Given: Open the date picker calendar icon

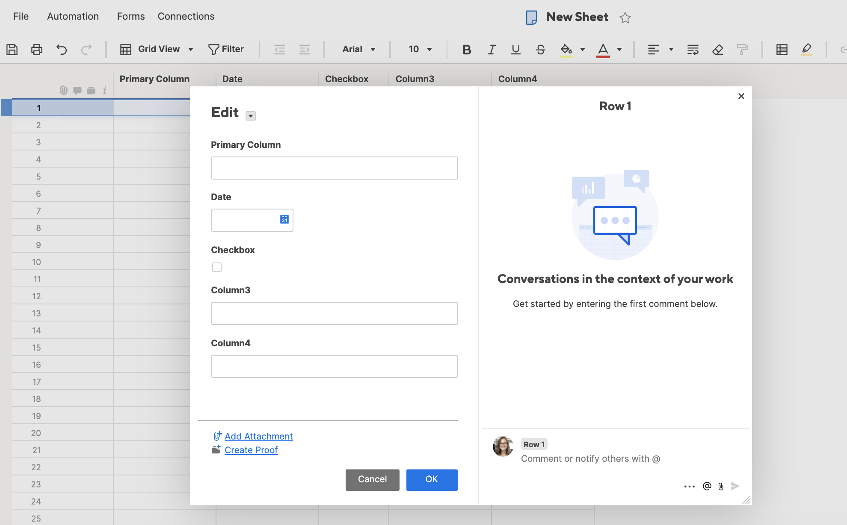Looking at the screenshot, I should click(x=284, y=219).
